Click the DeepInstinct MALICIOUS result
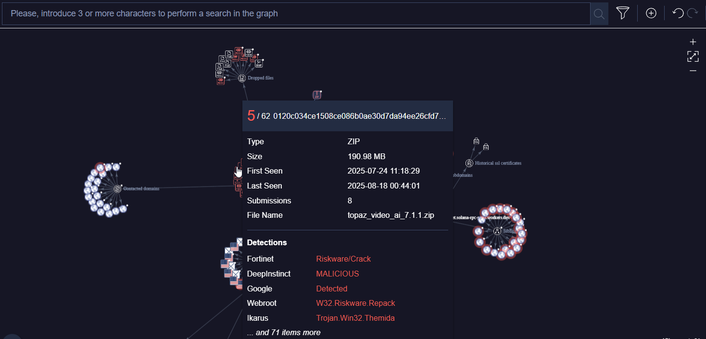 (x=338, y=274)
